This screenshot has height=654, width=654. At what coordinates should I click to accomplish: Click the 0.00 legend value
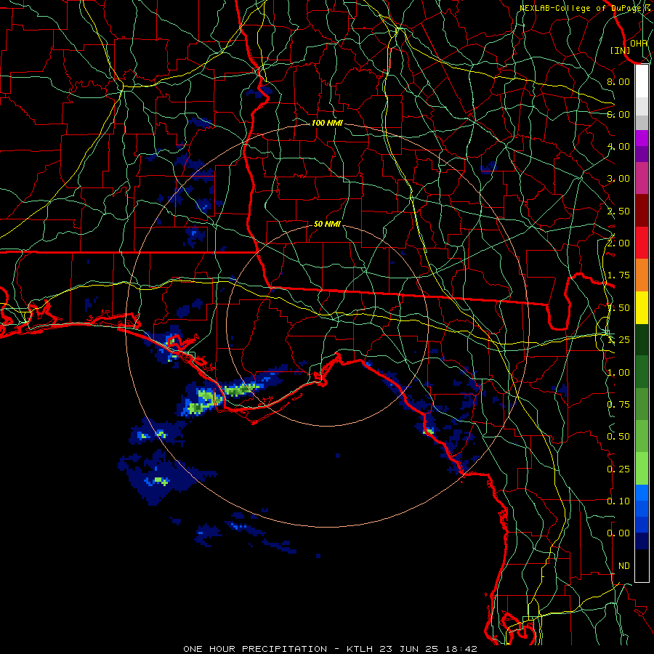coord(618,533)
